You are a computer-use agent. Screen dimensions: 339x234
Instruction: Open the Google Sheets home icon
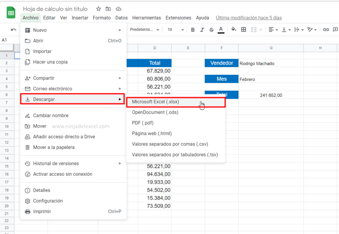pos(11,12)
